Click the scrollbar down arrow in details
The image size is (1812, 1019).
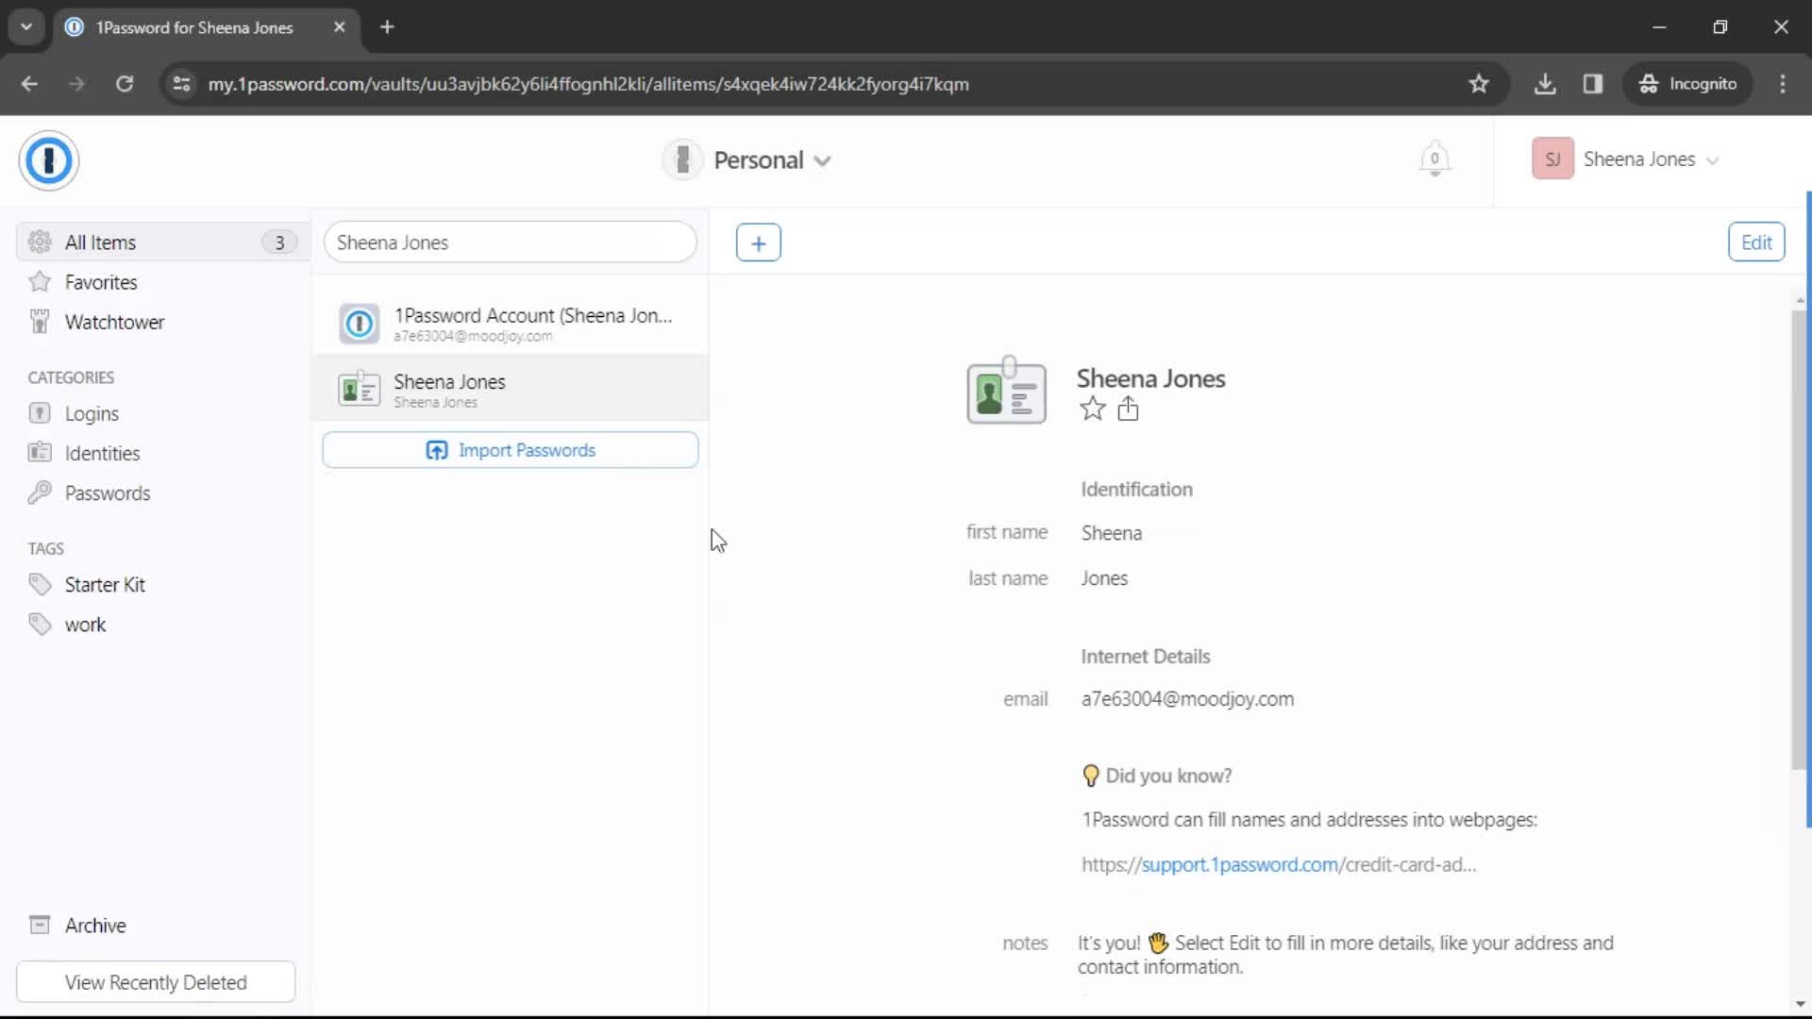[1799, 1004]
